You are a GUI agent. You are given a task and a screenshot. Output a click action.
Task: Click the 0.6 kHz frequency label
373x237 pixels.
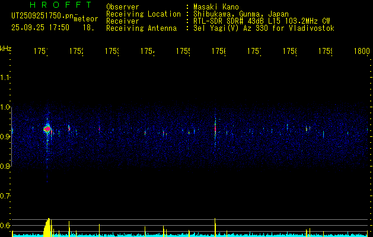coord(5,225)
